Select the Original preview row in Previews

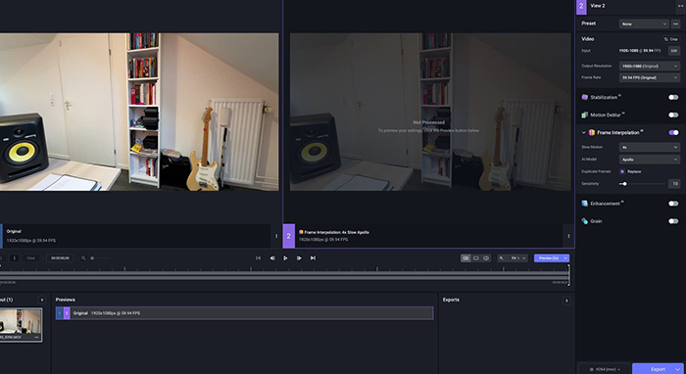click(245, 313)
